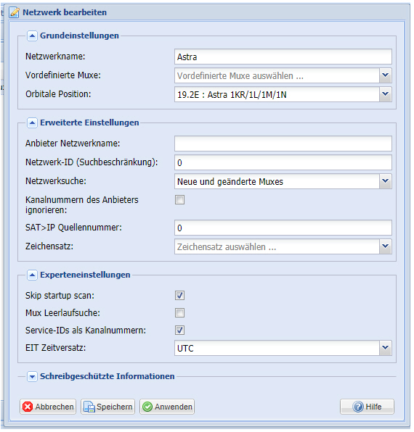This screenshot has height=432, width=414.
Task: Open the EIT Zeitversatz dropdown arrow
Action: point(385,348)
